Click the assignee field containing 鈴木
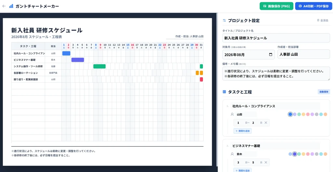The width and height of the screenshot is (333, 172). [246, 154]
